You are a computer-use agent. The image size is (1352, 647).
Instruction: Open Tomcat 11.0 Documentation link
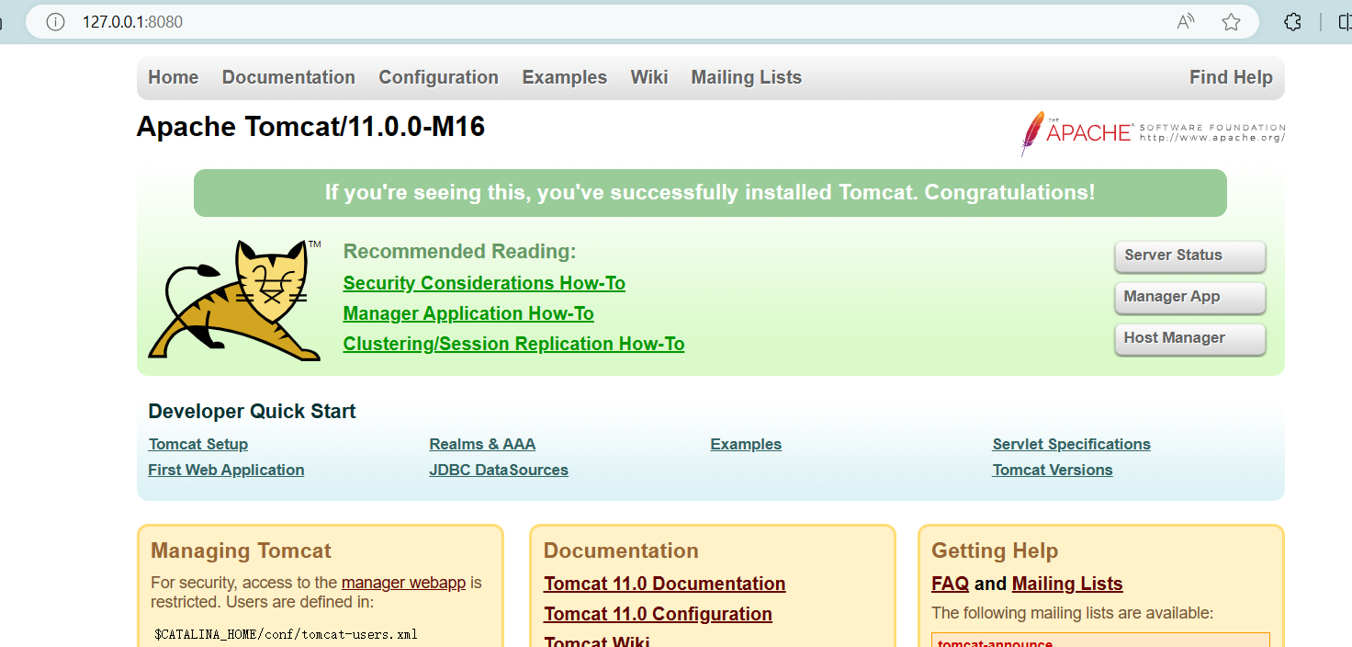tap(665, 584)
